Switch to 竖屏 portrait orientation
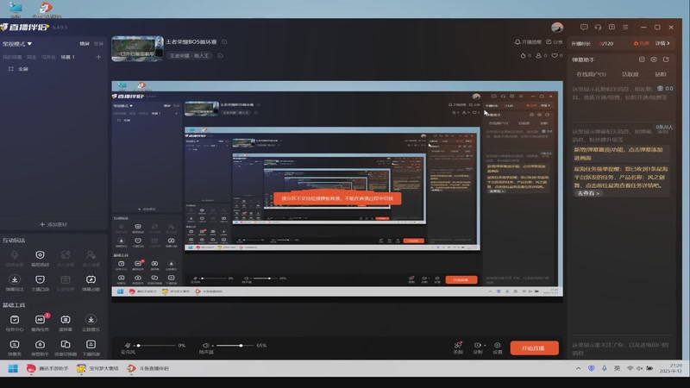 pos(98,44)
